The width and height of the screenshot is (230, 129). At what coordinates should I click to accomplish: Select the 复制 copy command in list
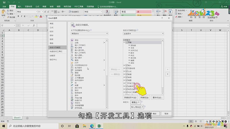[76, 73]
